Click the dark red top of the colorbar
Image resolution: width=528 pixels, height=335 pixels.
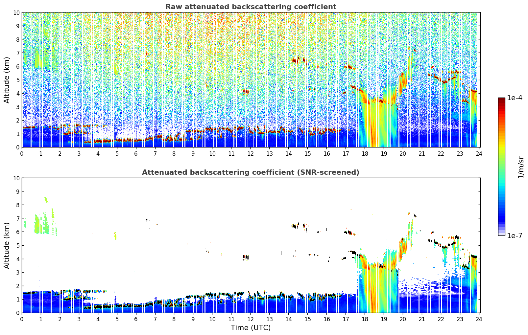501,100
